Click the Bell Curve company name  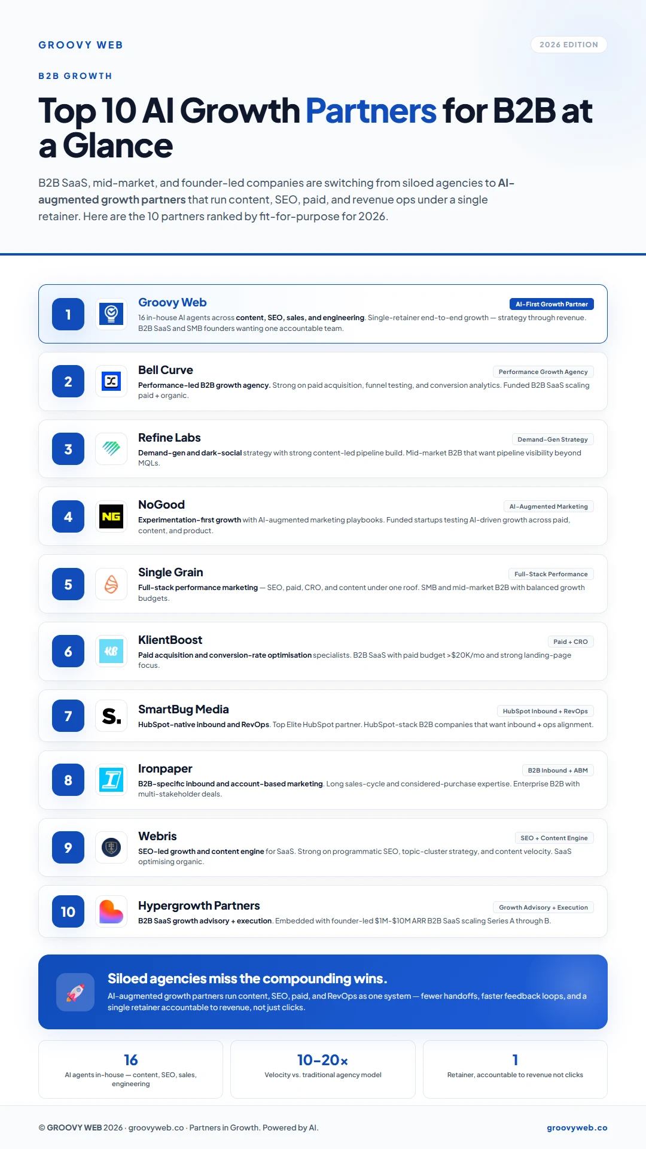tap(166, 370)
